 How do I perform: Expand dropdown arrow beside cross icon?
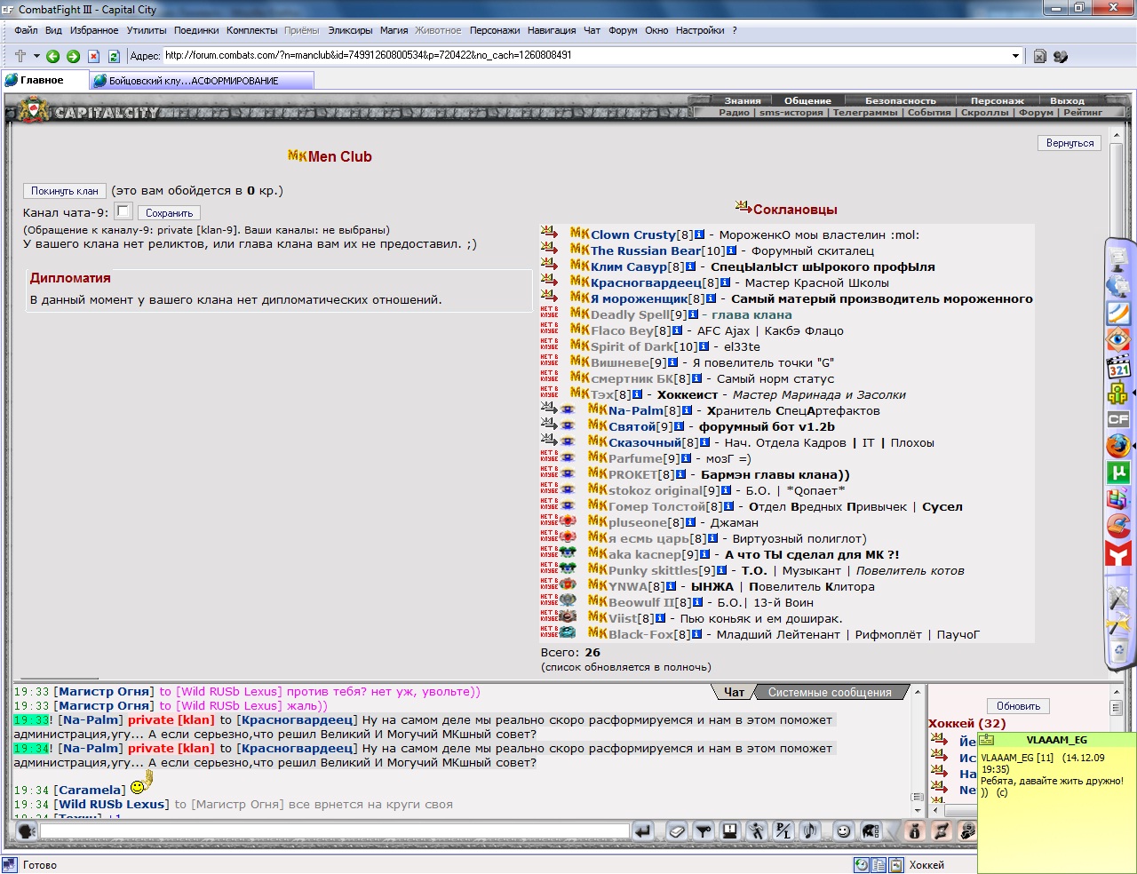(36, 56)
